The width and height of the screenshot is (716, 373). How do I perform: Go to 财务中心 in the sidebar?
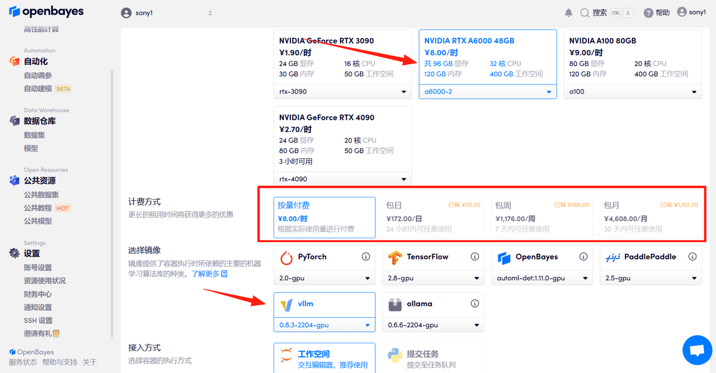(x=37, y=294)
